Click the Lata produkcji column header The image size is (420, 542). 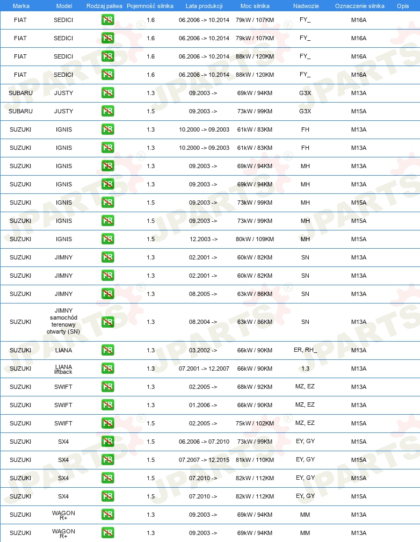click(204, 6)
